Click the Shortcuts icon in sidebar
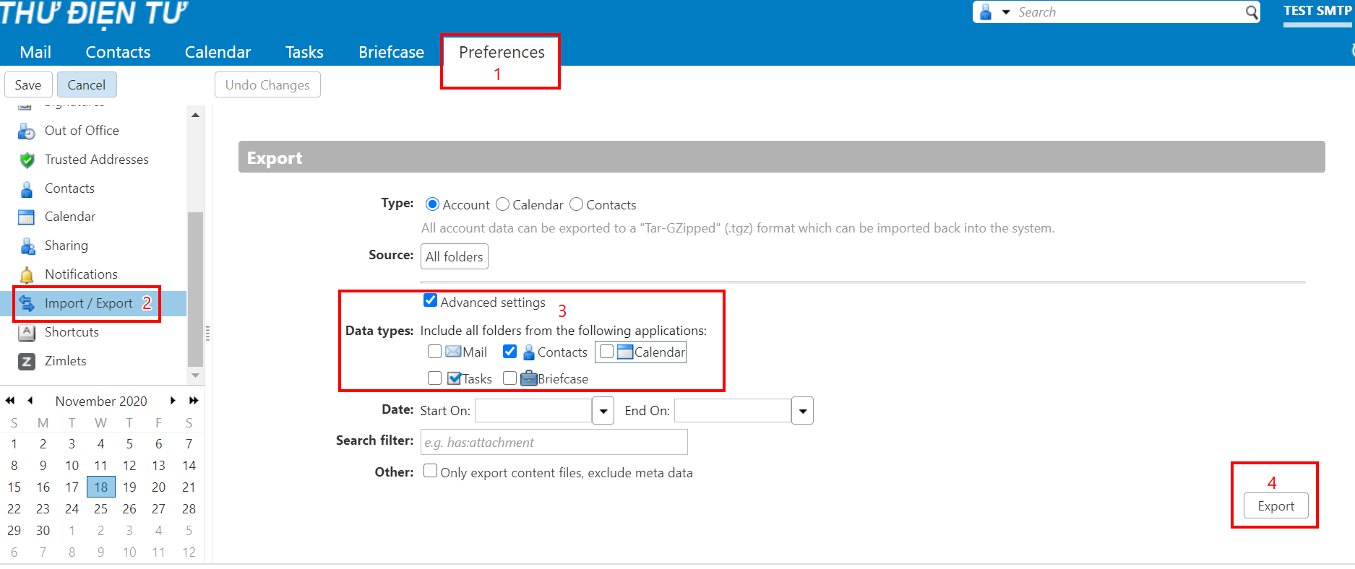The width and height of the screenshot is (1355, 569). (27, 333)
